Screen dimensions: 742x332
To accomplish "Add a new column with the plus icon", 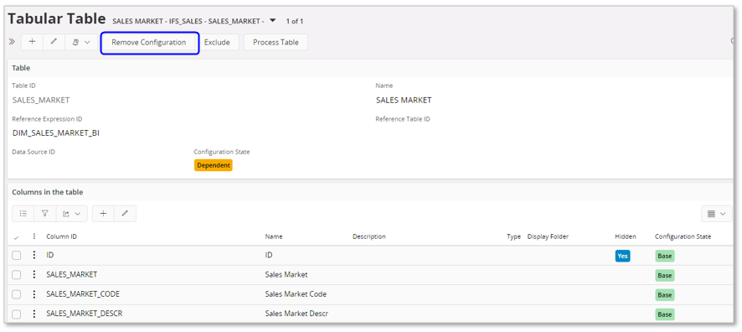I will point(103,214).
